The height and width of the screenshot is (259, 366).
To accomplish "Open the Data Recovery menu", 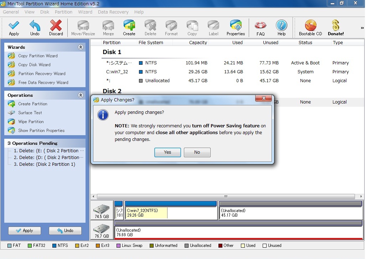I will [113, 12].
